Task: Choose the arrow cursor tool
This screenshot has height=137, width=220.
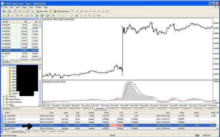Action: (54, 16)
